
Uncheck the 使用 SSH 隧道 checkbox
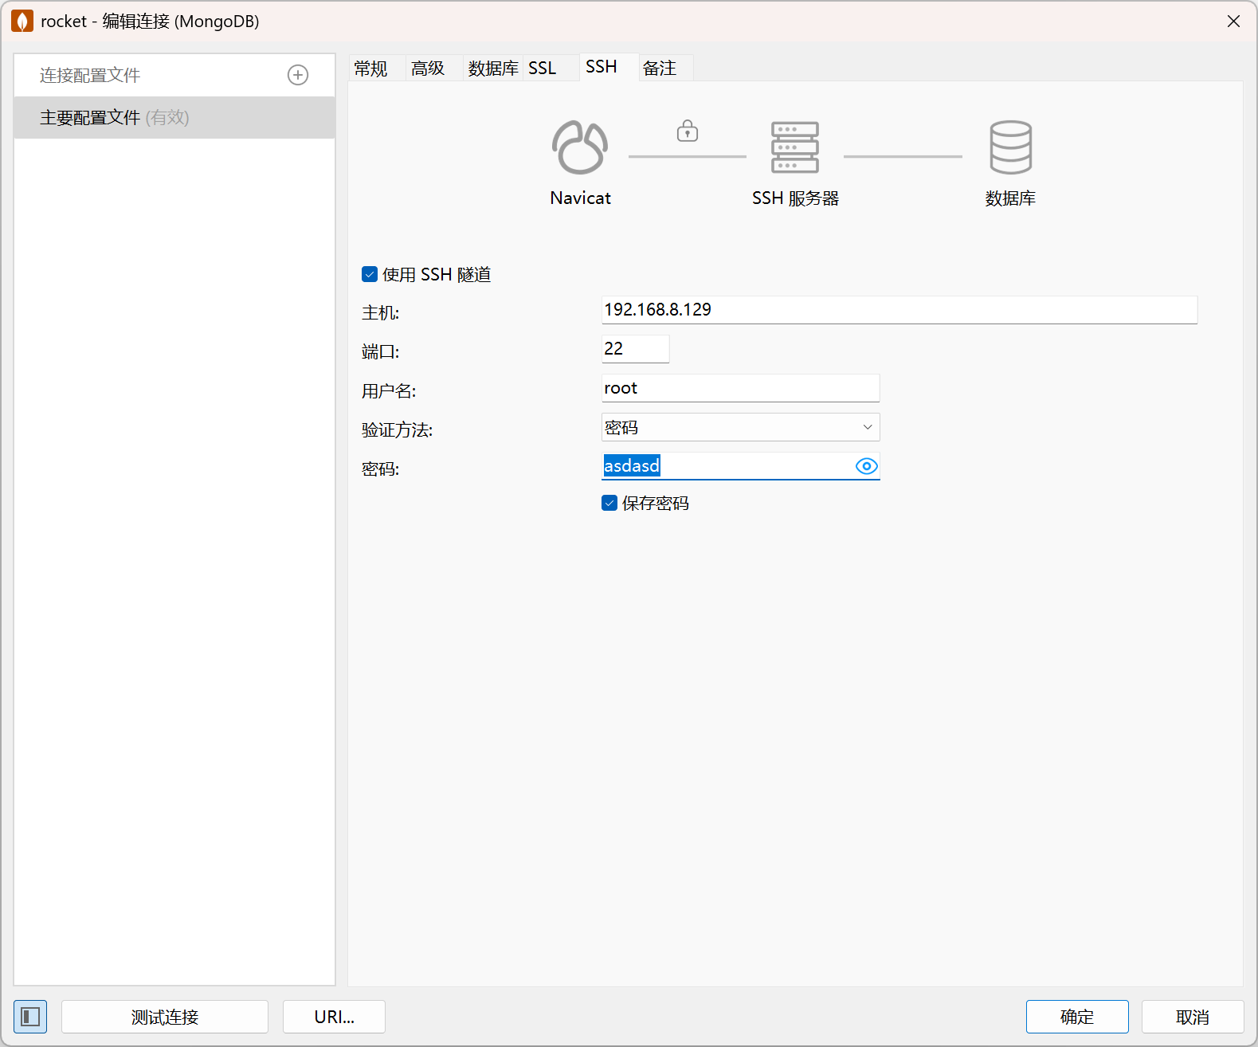tap(370, 274)
